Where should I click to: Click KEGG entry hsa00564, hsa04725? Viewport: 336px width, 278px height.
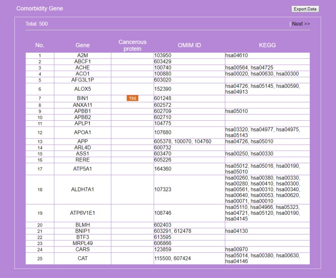249,67
